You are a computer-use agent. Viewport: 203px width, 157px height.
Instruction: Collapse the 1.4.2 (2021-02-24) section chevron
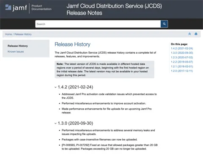tap(55, 87)
